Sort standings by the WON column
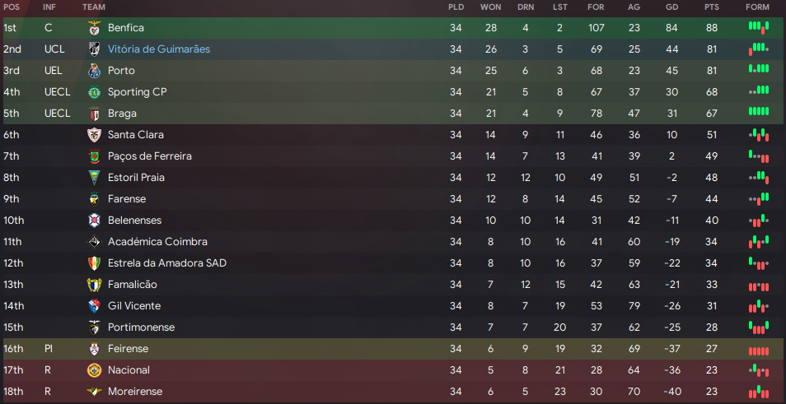The height and width of the screenshot is (404, 786). click(491, 7)
